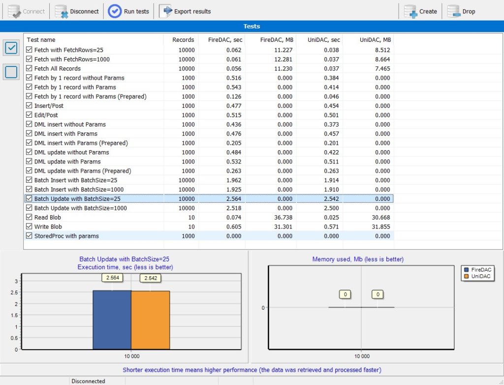Toggle the Read Blob test checkbox
504x385 pixels.
29,218
